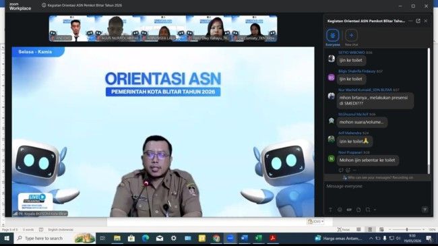The height and width of the screenshot is (246, 438).
Task: Add emoji reaction to the last chat message
Action: [348, 170]
